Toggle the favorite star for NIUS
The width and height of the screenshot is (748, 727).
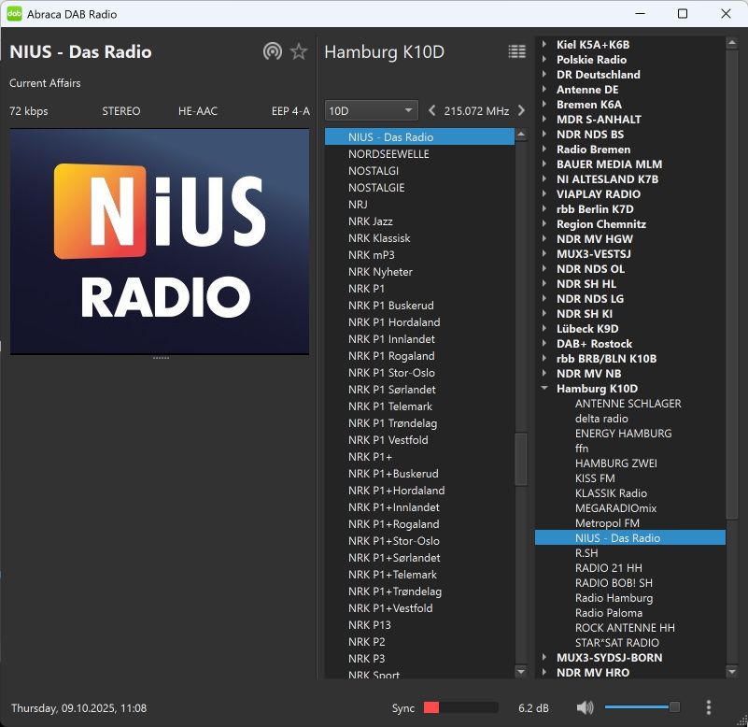pyautogui.click(x=299, y=51)
